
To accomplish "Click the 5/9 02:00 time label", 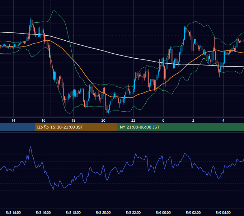I will pyautogui.click(x=193, y=212).
